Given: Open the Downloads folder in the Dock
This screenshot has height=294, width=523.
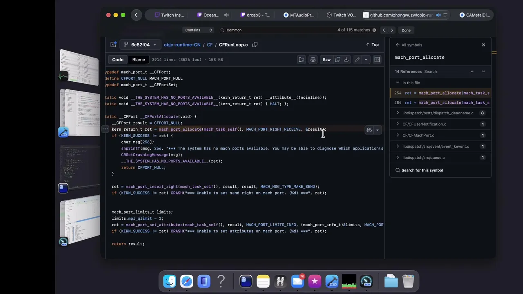Looking at the screenshot, I should tap(391, 281).
